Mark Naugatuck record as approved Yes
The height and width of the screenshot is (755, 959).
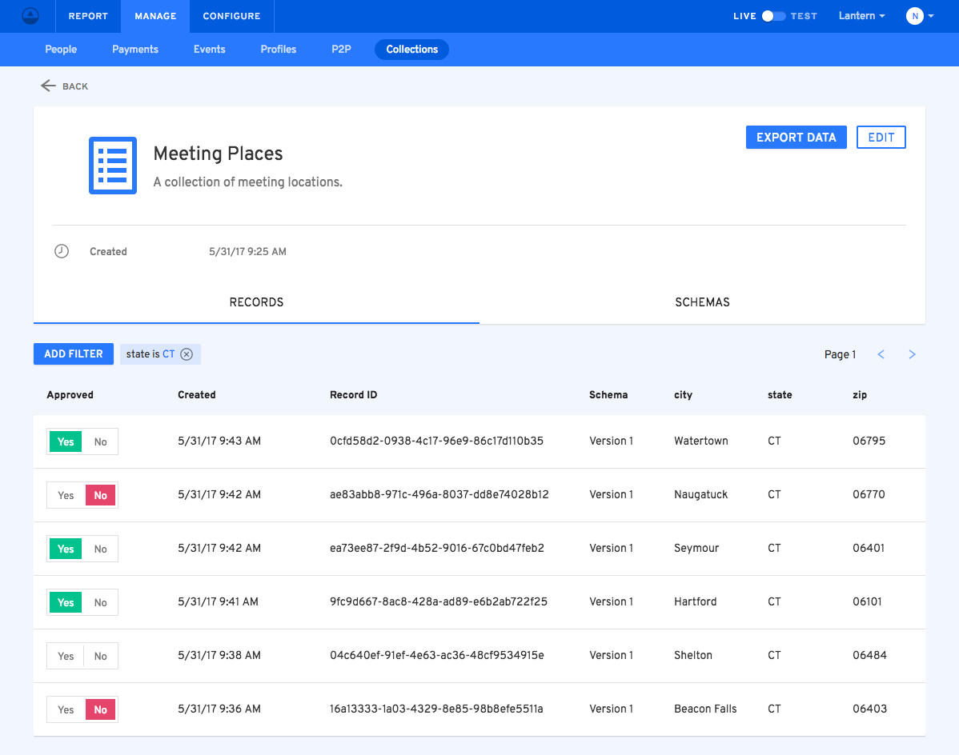(66, 495)
